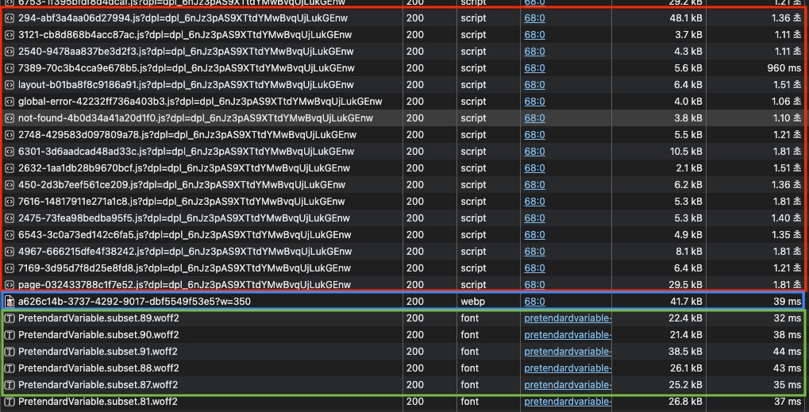Click the webp type cell

(x=472, y=301)
